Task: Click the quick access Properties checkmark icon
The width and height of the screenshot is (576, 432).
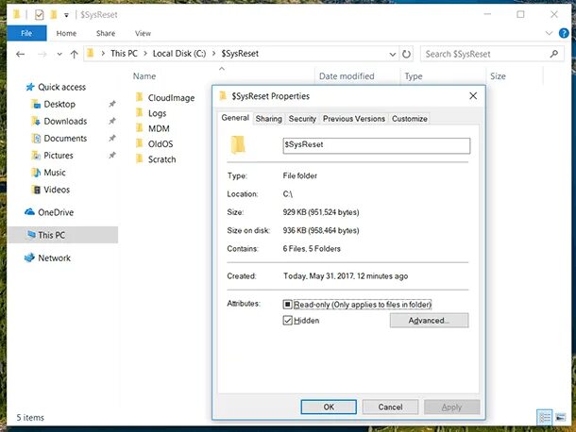Action: pos(40,15)
